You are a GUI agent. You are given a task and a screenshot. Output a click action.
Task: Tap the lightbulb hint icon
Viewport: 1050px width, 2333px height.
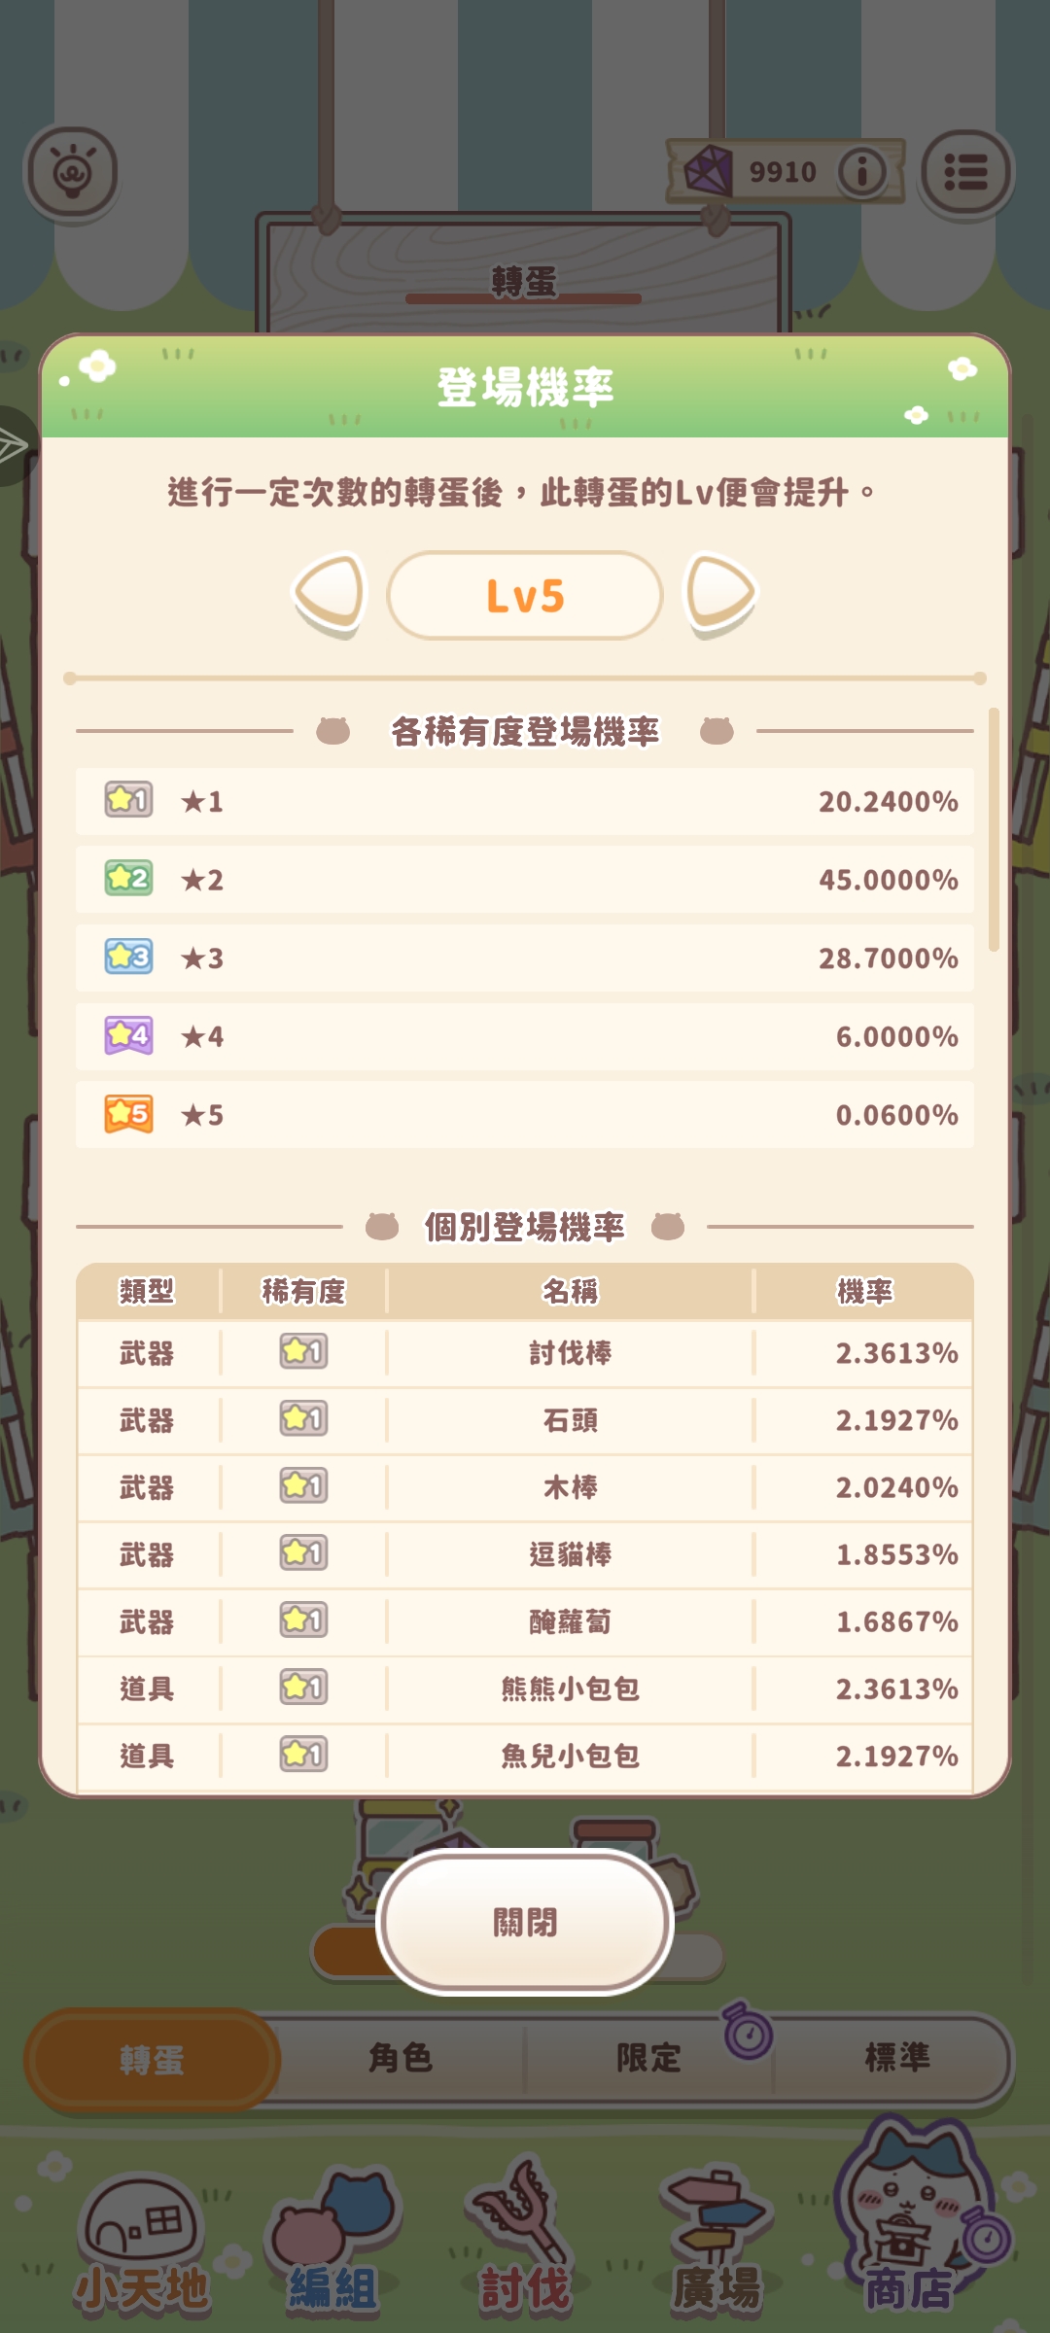72,173
